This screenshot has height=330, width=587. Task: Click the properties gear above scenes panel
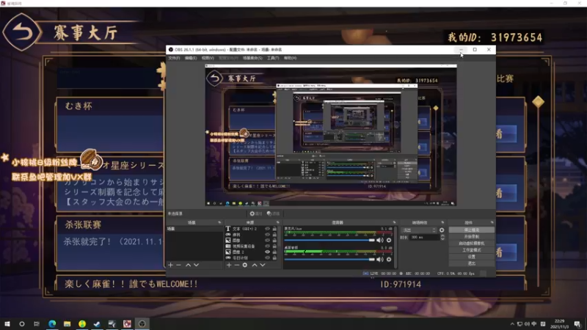coord(252,213)
